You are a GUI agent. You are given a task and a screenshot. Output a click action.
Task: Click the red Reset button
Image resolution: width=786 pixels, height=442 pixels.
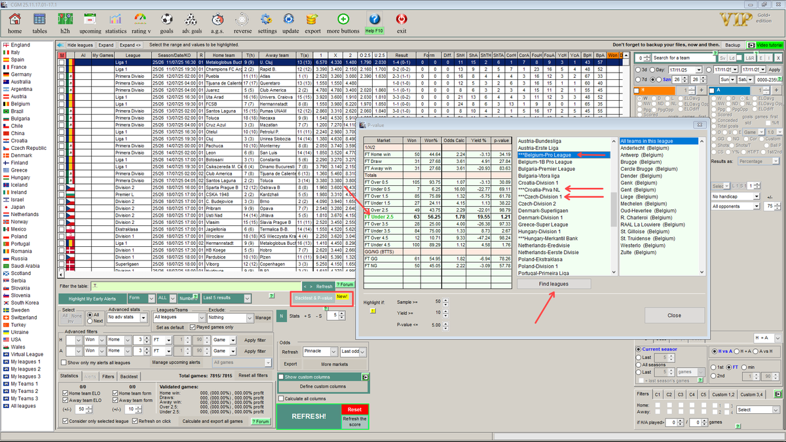(354, 409)
